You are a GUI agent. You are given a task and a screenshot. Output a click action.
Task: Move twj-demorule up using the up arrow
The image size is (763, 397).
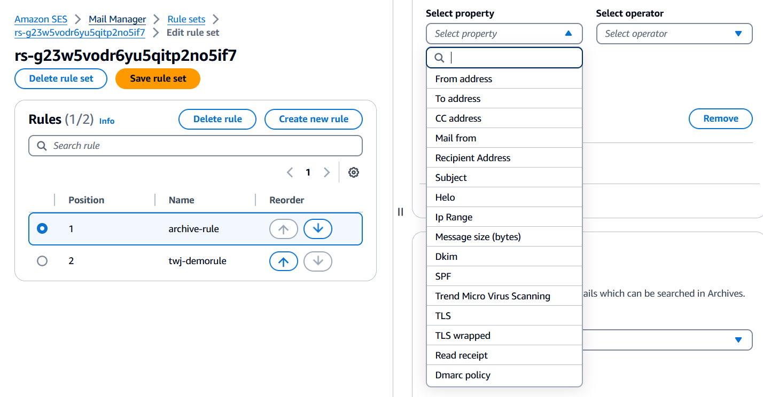(283, 261)
